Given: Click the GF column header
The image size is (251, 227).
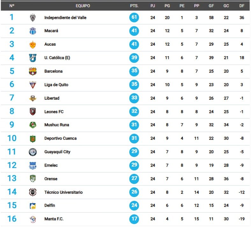Looking at the screenshot, I should pyautogui.click(x=211, y=6).
